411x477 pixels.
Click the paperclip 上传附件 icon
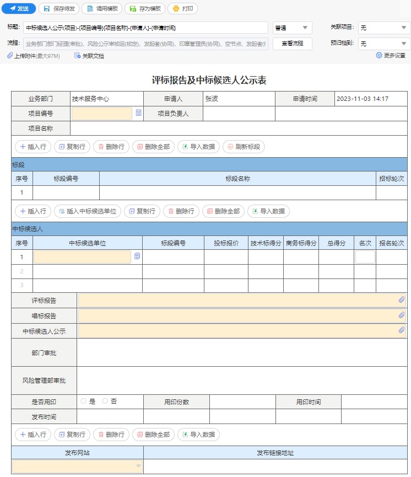coord(10,55)
